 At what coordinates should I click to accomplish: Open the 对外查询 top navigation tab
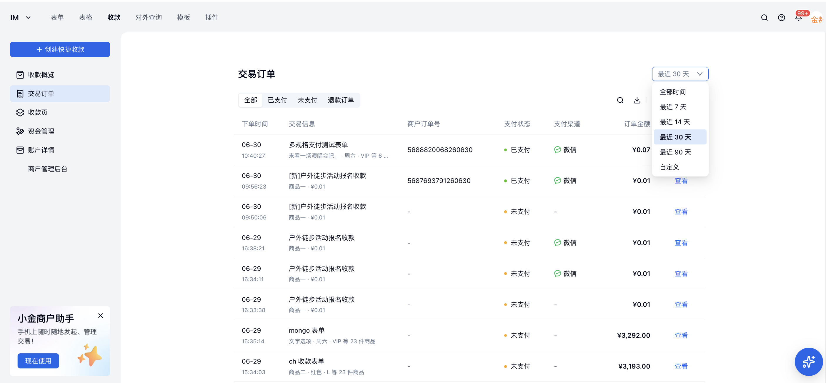click(x=149, y=18)
